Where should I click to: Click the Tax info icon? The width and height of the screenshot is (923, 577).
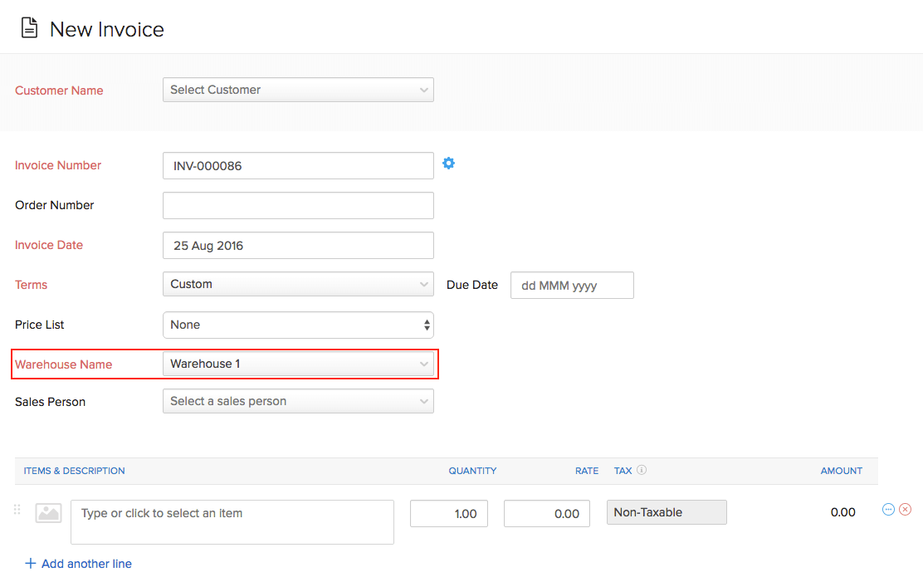(x=642, y=470)
